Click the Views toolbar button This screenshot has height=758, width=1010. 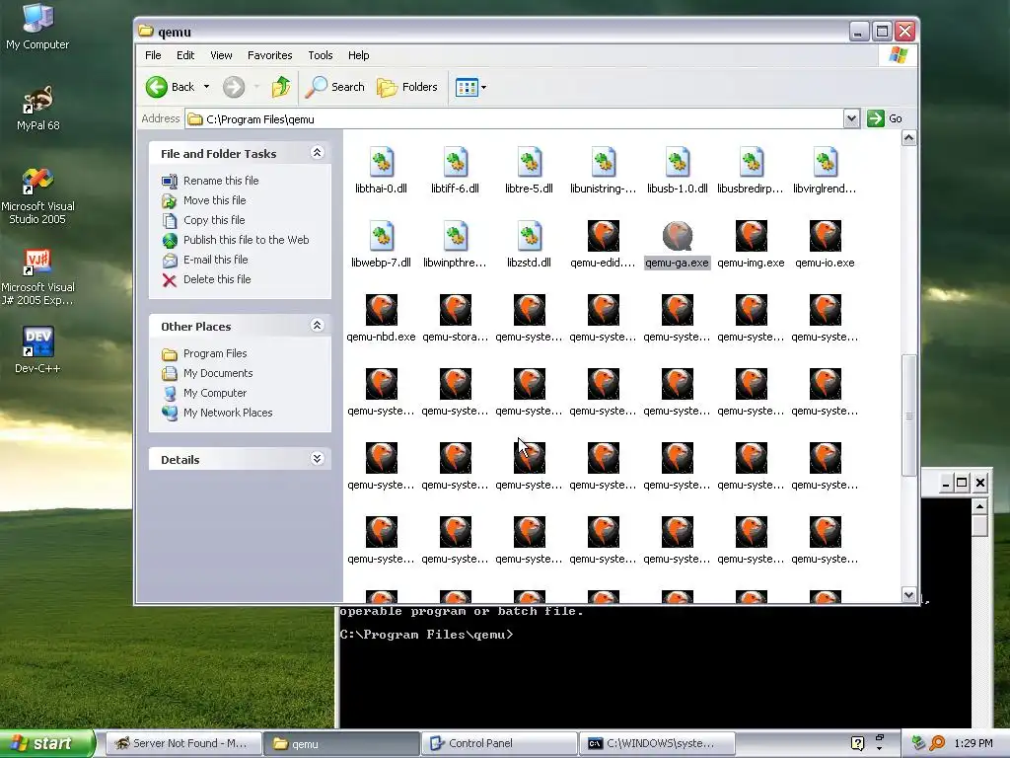pyautogui.click(x=467, y=87)
